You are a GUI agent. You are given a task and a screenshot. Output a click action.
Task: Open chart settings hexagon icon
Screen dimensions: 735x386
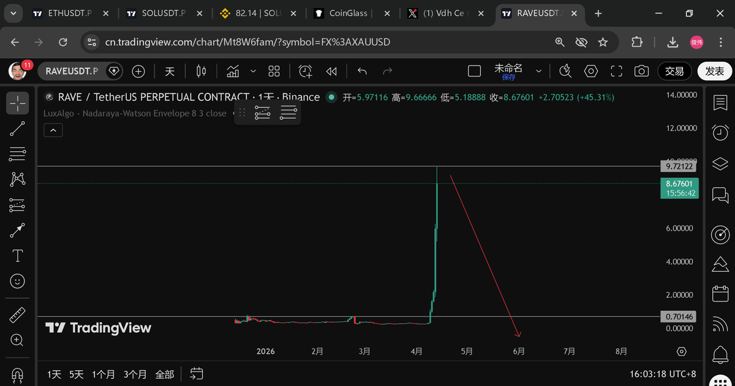[591, 72]
